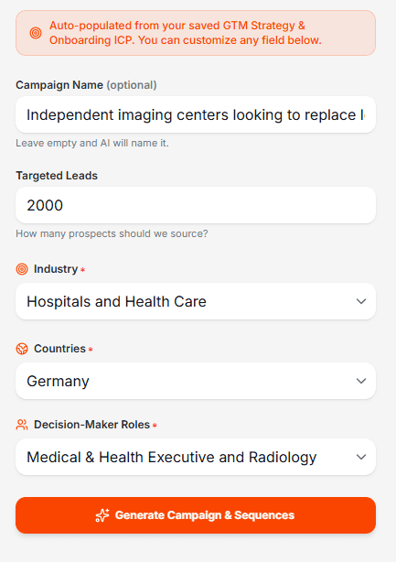Screen dimensions: 396x562
Task: Click the Campaign Name label
Action: pos(59,85)
